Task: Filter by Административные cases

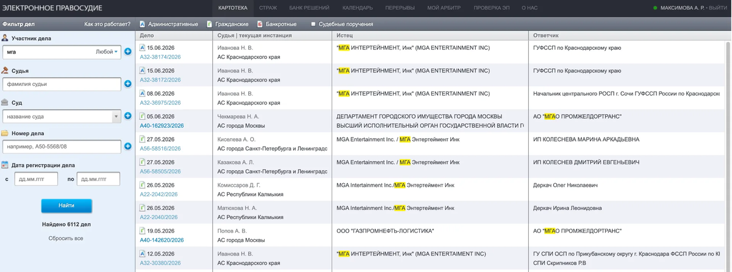Action: [x=168, y=24]
